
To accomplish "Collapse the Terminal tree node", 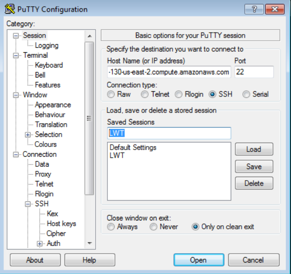I will coord(16,55).
